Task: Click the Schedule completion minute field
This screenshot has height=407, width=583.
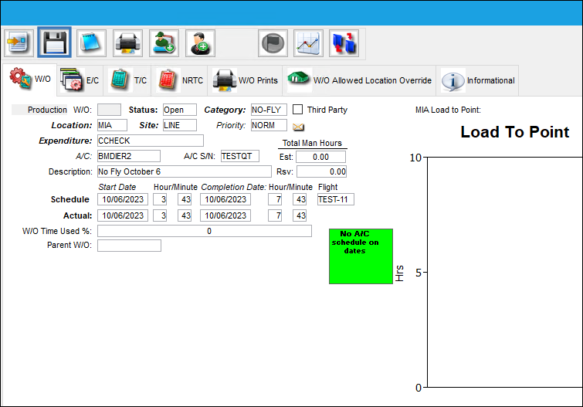Action: (x=300, y=199)
